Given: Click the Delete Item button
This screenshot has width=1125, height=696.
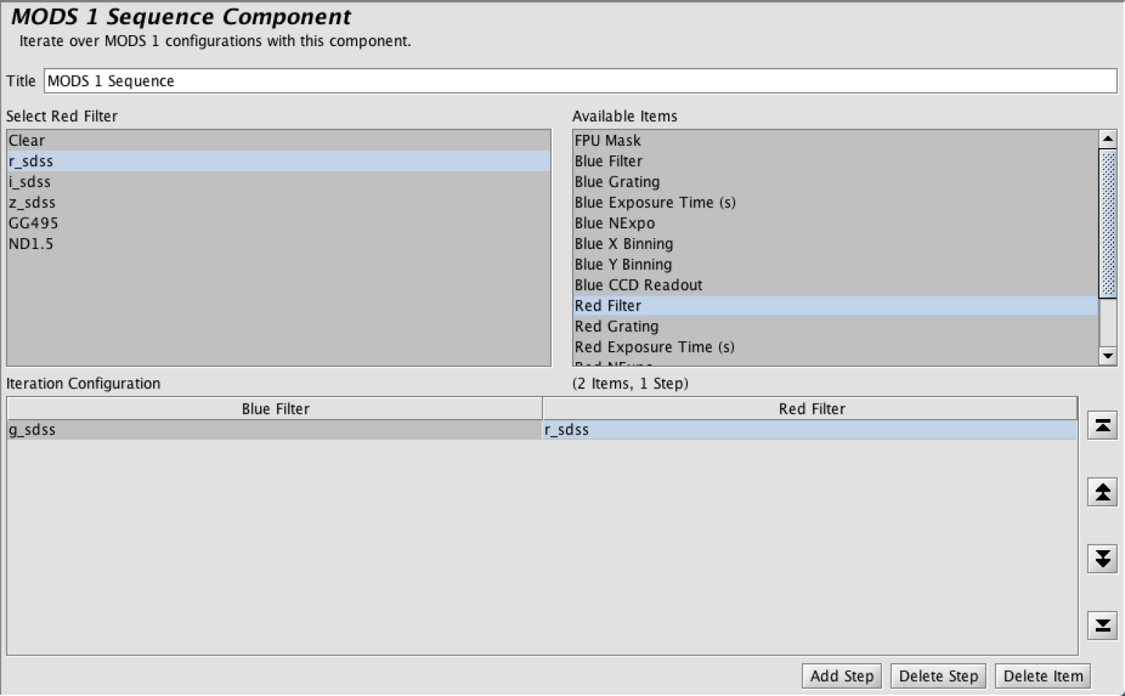Looking at the screenshot, I should 1043,675.
